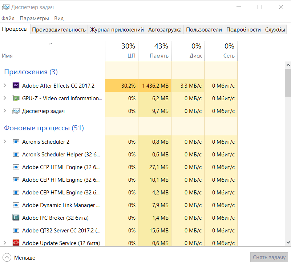
Task: Select the Диспетчер задач process name in the list
Action: point(44,111)
